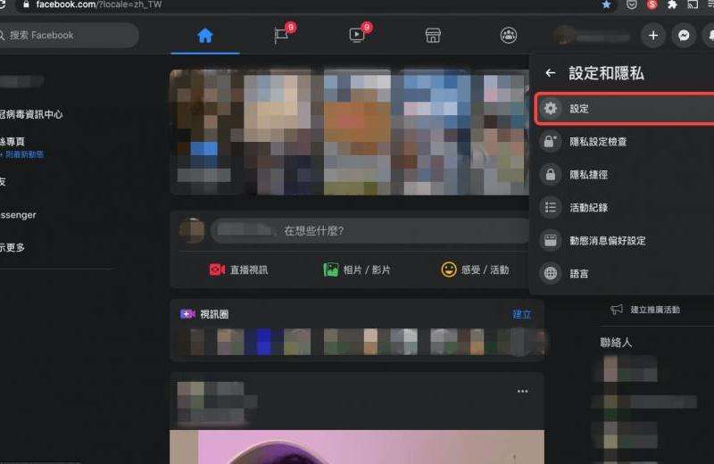Click 相片 / 影片 photo button
The width and height of the screenshot is (714, 464).
pos(357,269)
